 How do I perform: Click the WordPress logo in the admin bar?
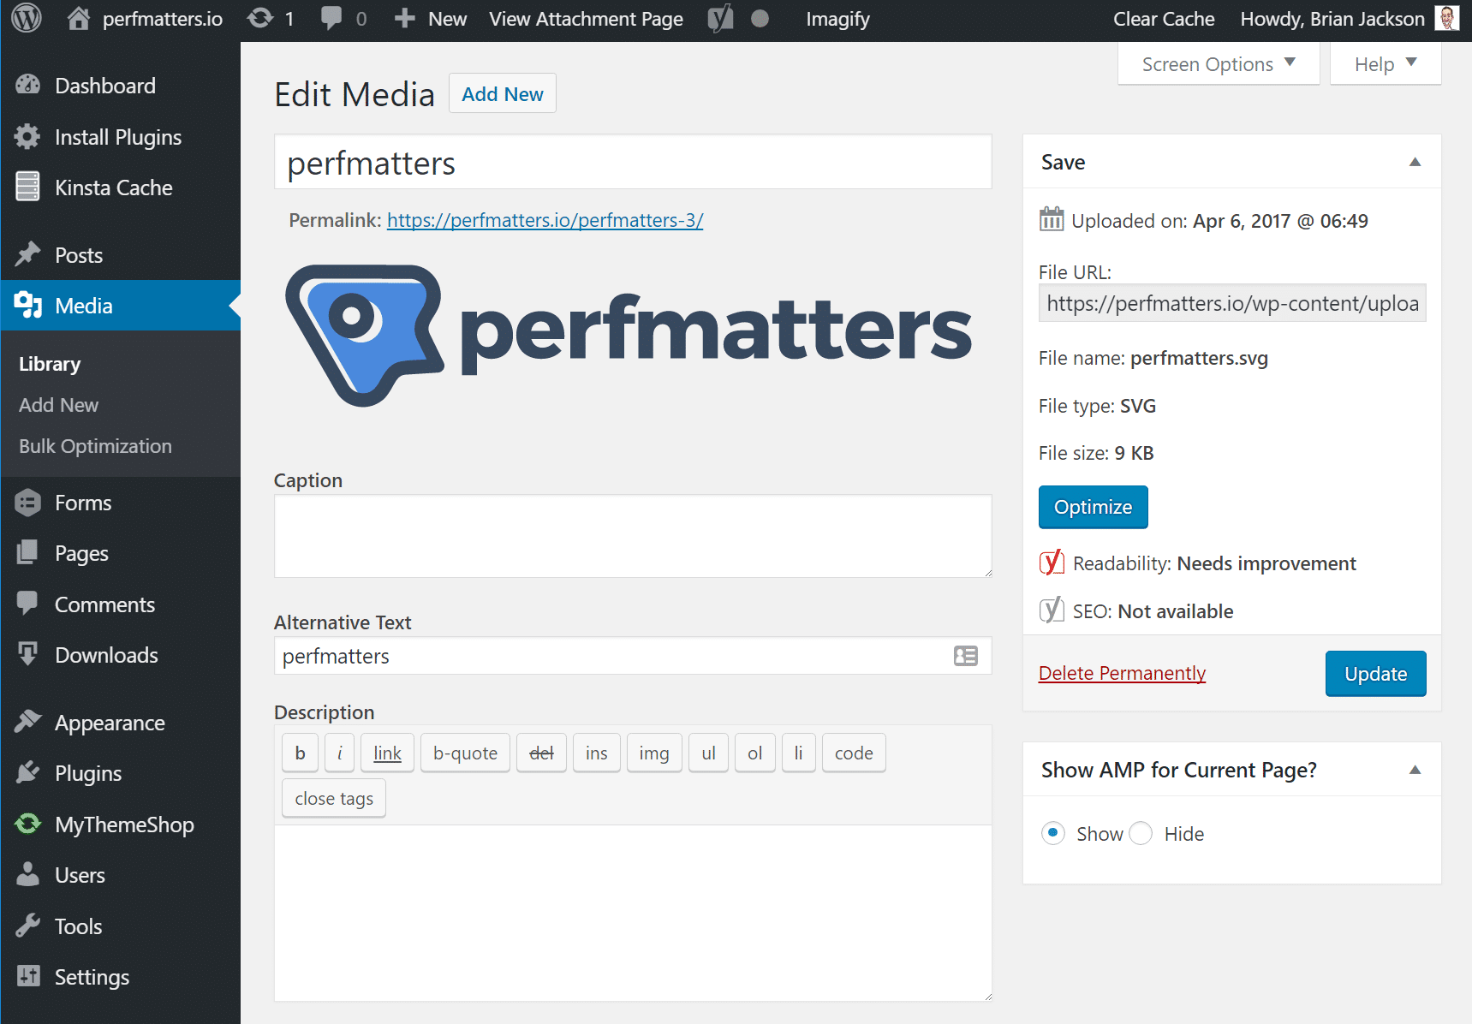pos(26,18)
